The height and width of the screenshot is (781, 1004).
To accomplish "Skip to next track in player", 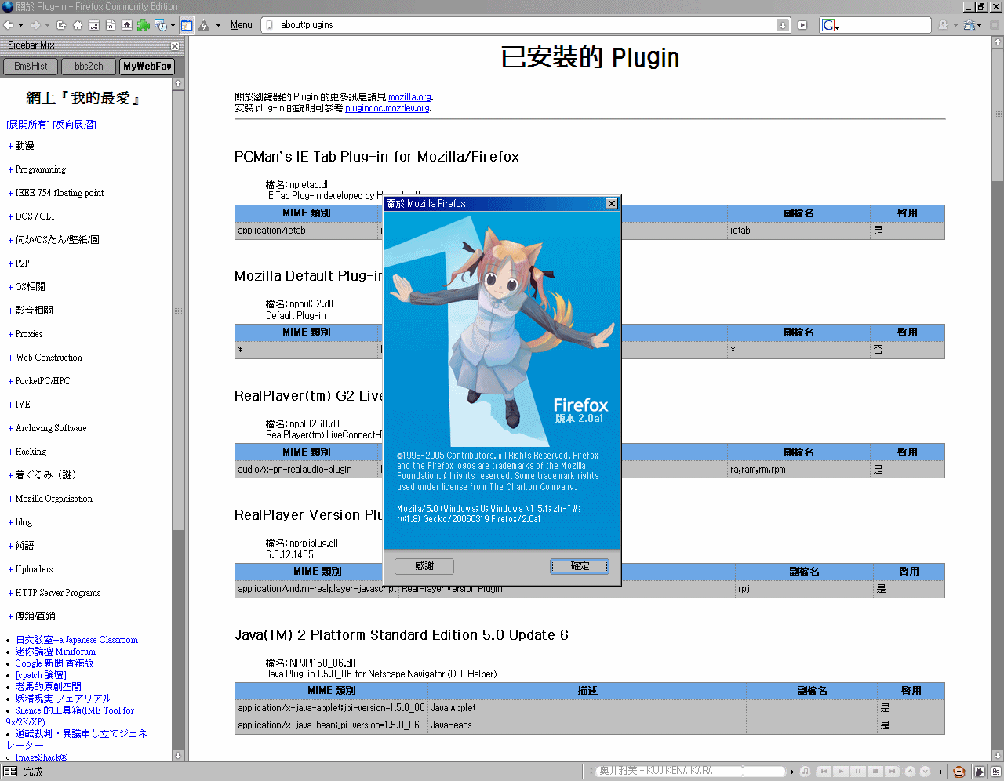I will coord(893,772).
